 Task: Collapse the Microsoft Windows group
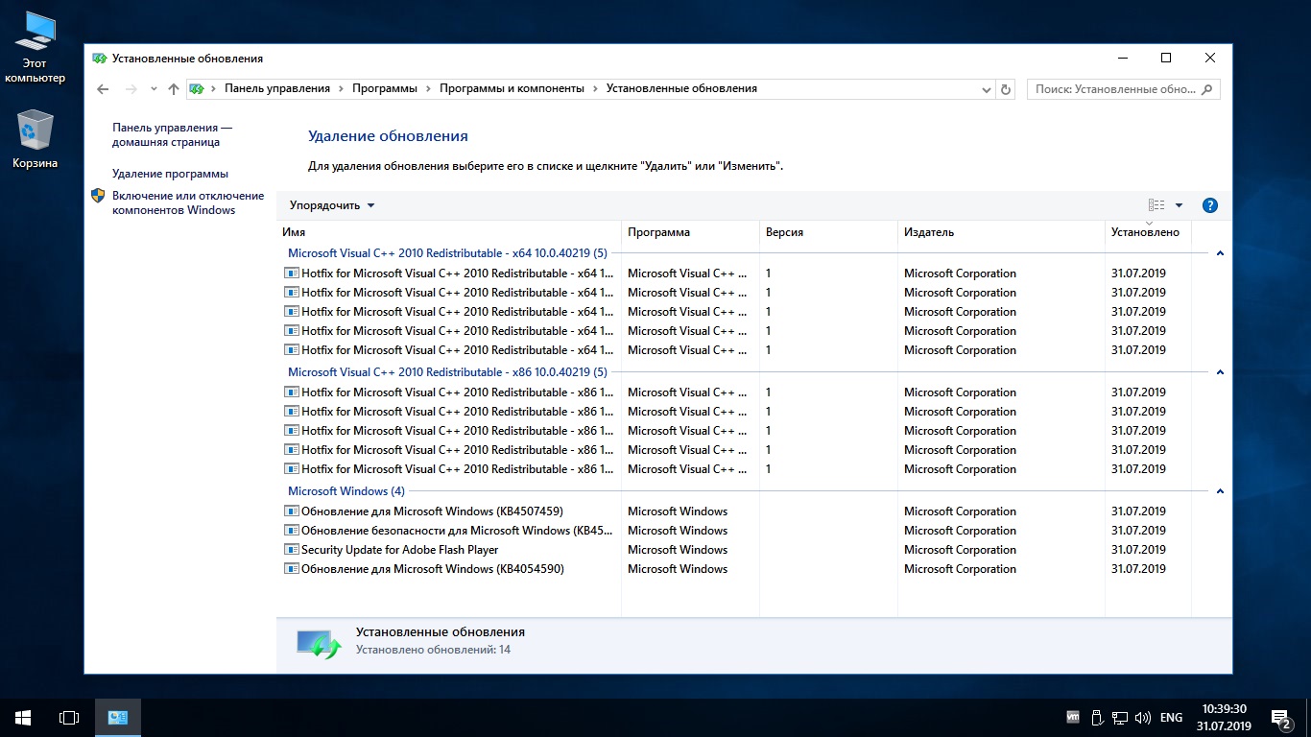coord(1220,491)
